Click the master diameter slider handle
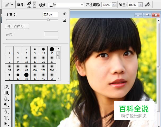The height and width of the screenshot is (127, 161). [x=48, y=20]
